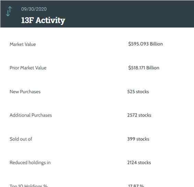The height and width of the screenshot is (187, 194).
Task: Select the Additional Purchases label
Action: coord(31,115)
